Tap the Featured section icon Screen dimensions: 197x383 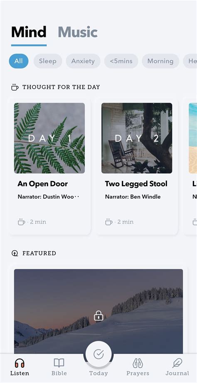pos(15,253)
